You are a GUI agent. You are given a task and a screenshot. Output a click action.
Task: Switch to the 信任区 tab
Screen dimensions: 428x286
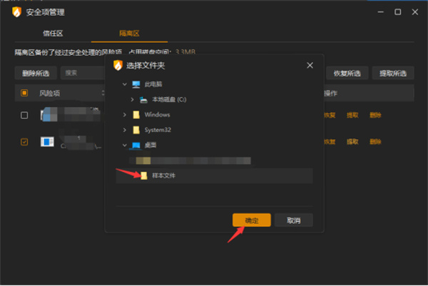point(53,34)
